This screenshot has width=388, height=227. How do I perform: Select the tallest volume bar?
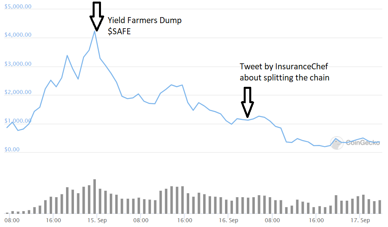click(95, 196)
